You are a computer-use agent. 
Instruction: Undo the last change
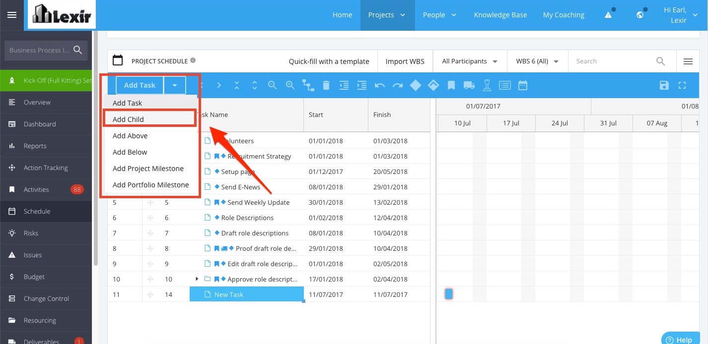click(x=380, y=85)
